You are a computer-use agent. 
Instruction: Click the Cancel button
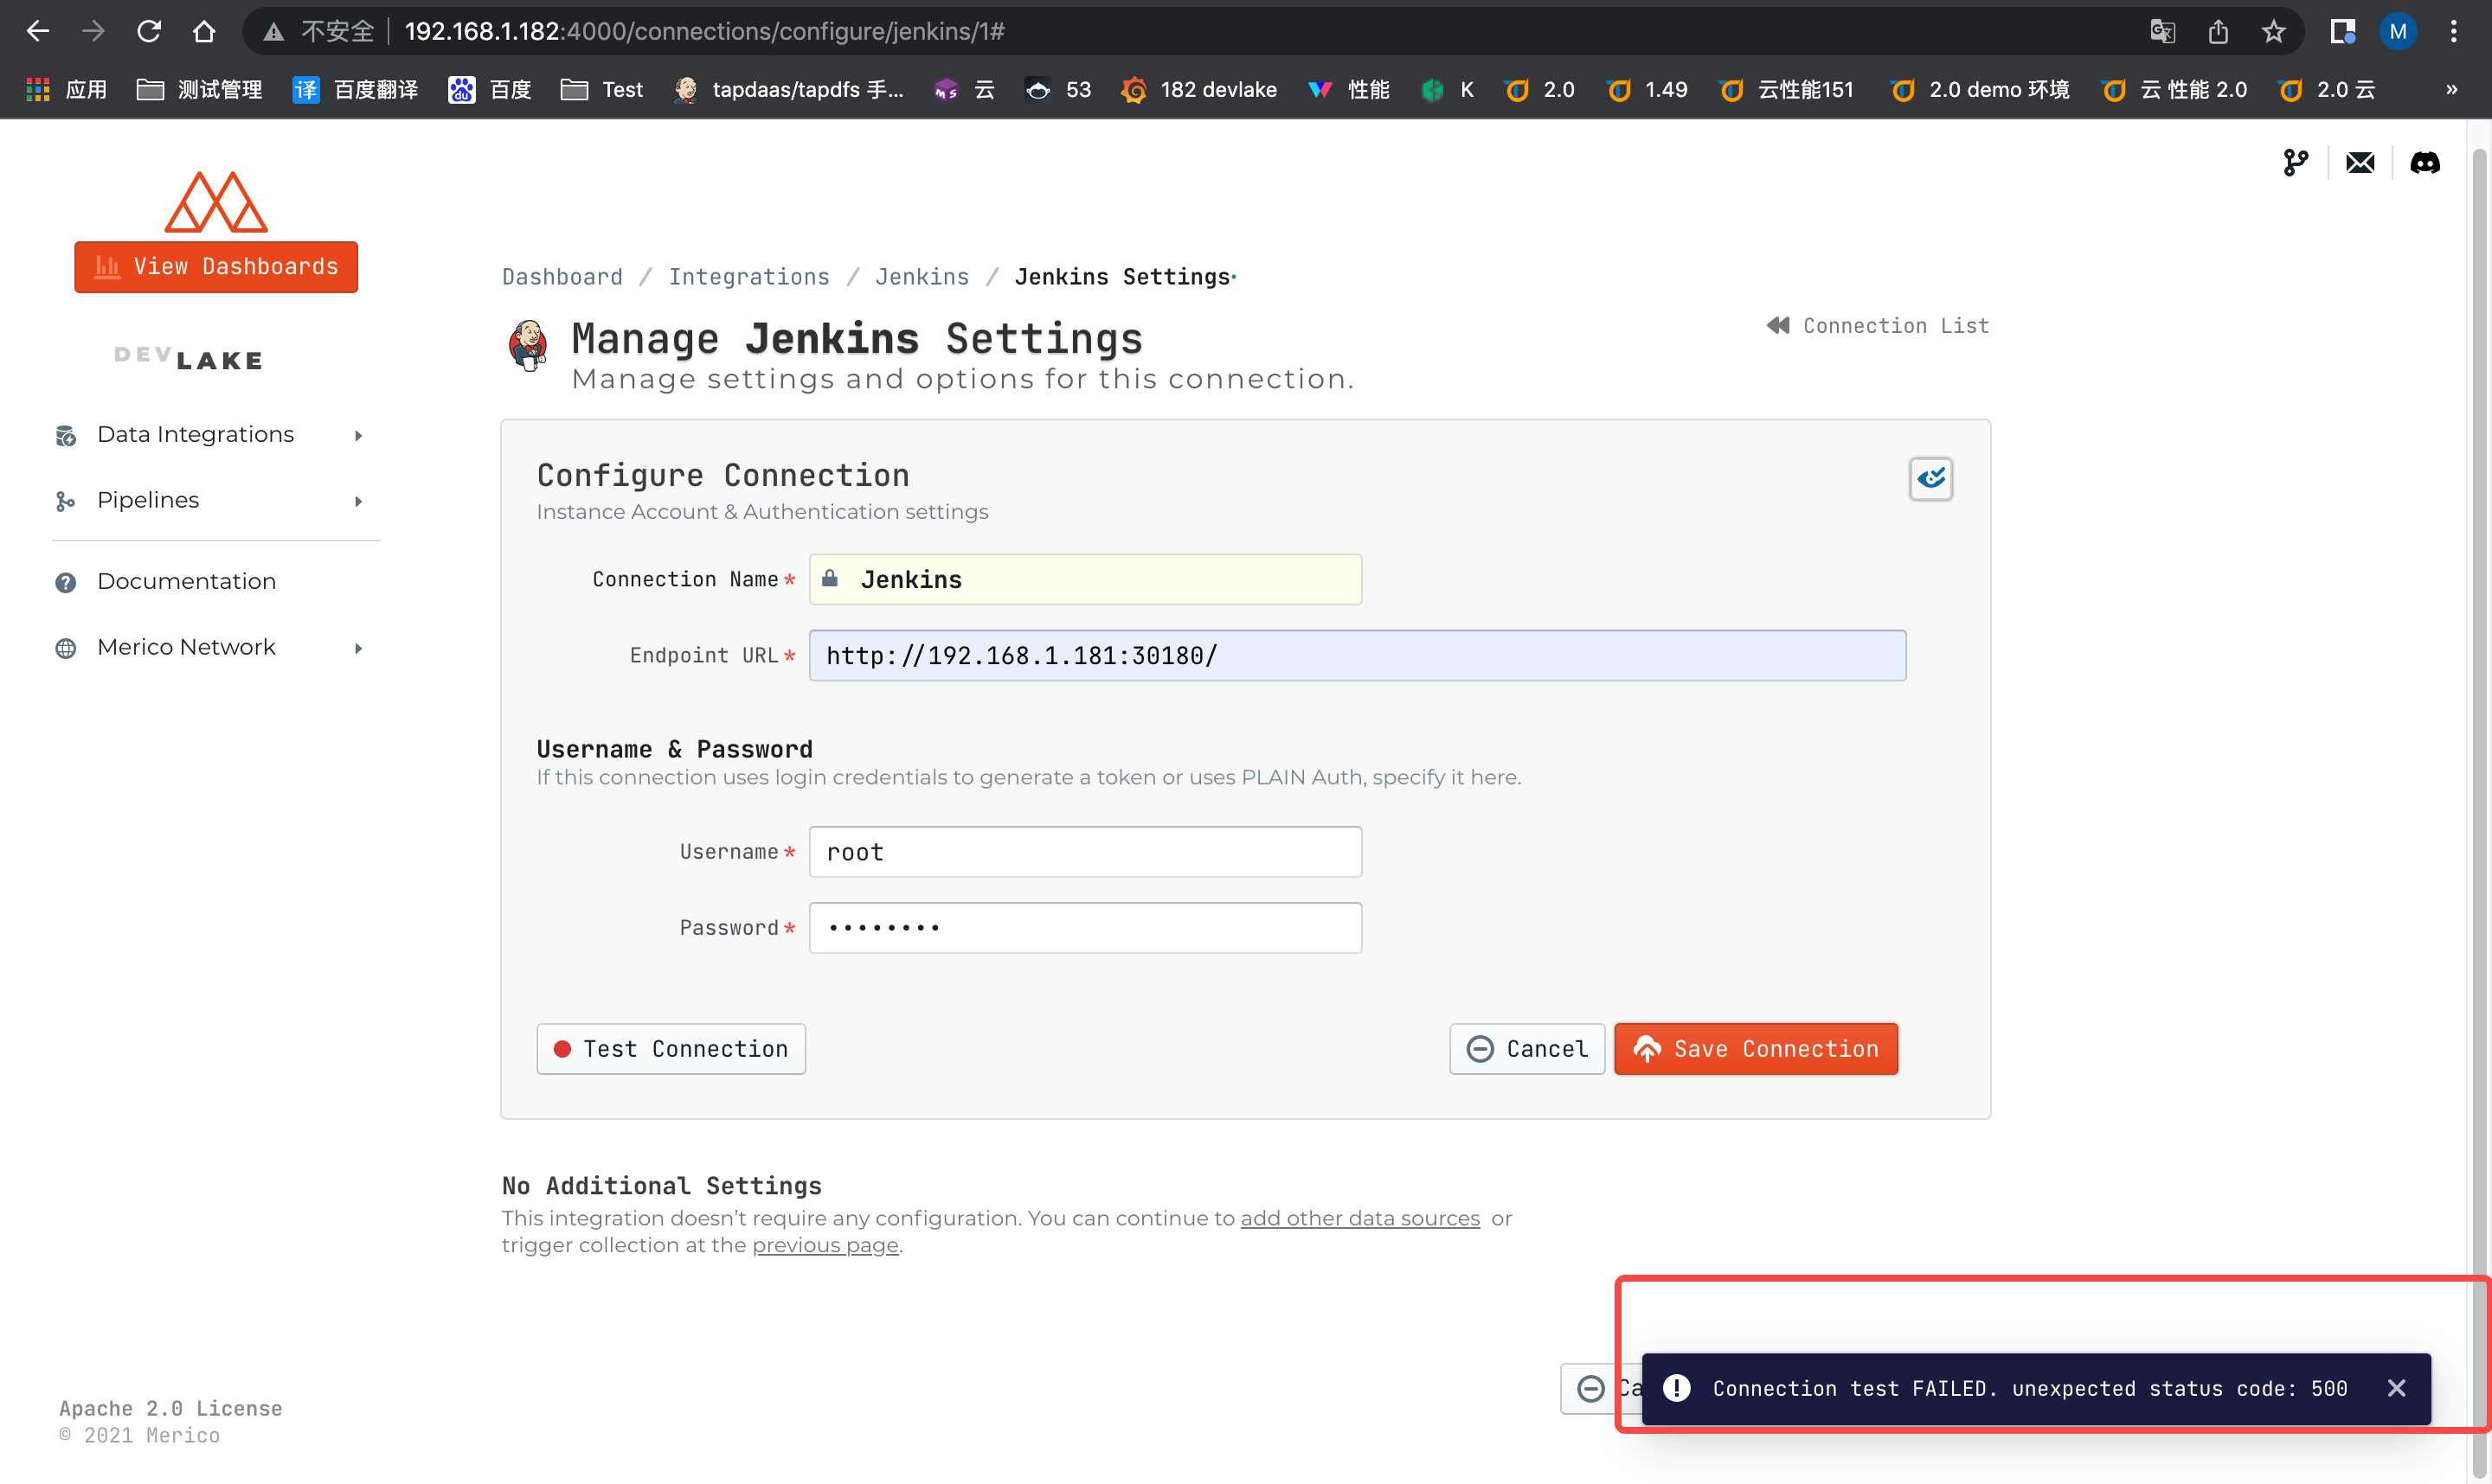pyautogui.click(x=1526, y=1049)
